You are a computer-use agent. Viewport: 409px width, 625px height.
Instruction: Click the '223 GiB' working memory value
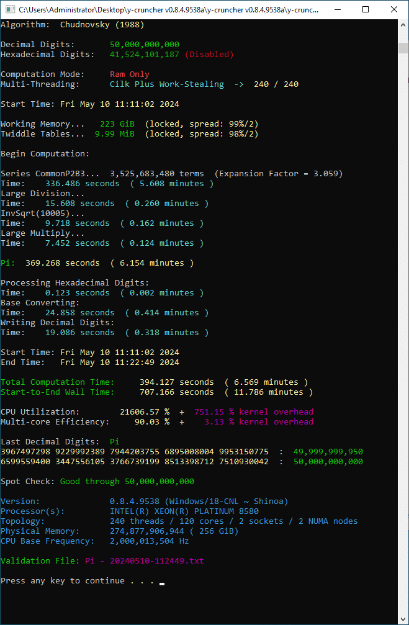[117, 124]
